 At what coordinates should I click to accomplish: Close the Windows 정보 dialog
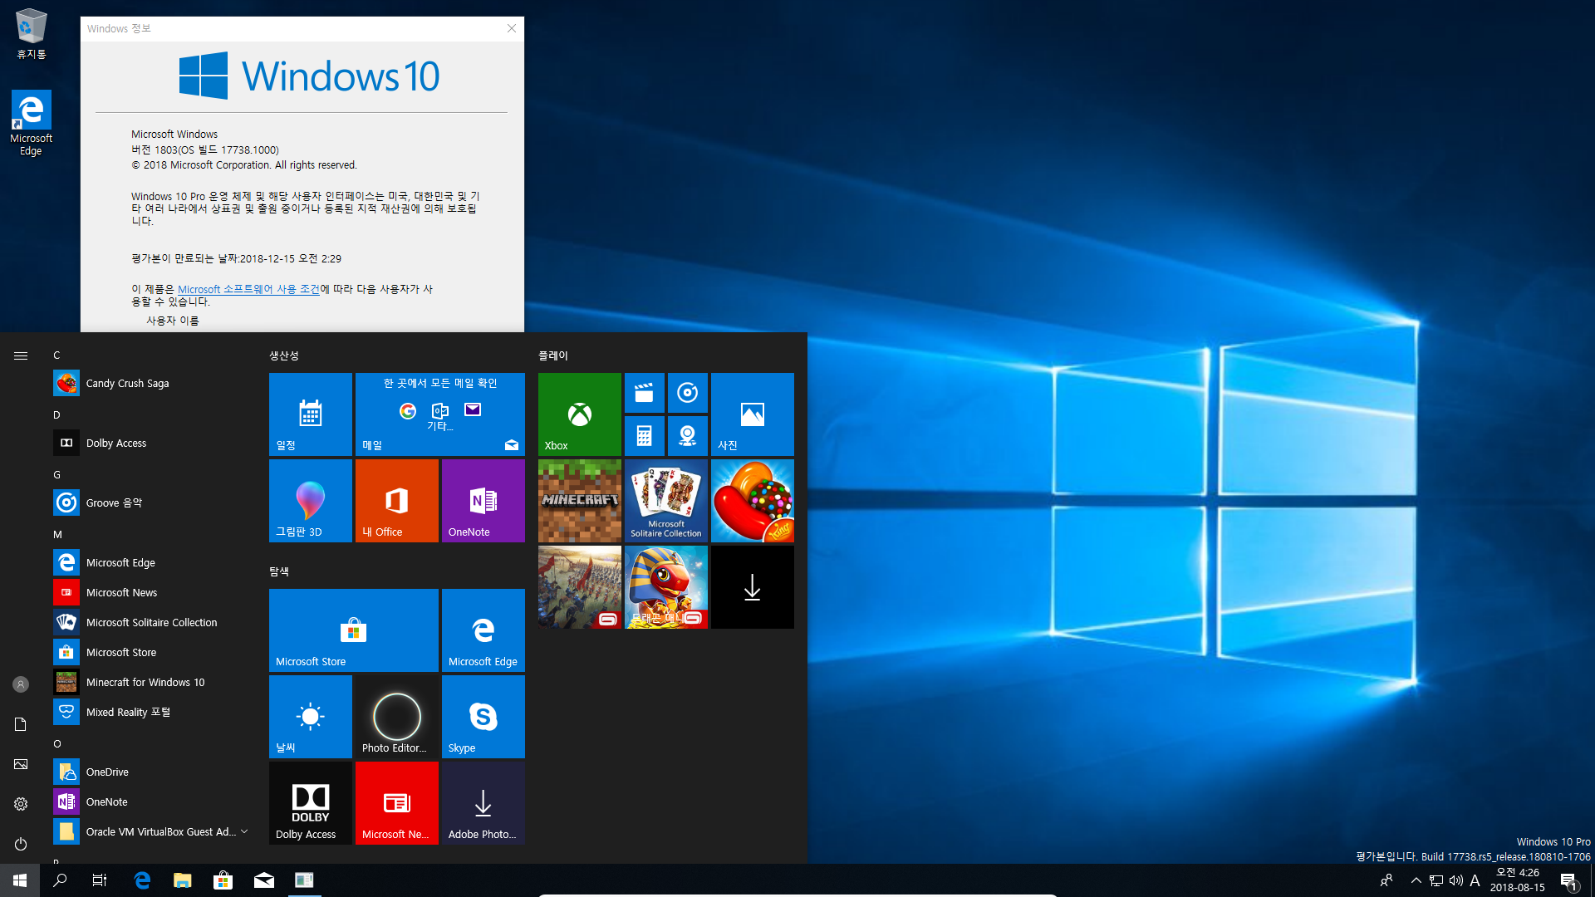point(512,28)
